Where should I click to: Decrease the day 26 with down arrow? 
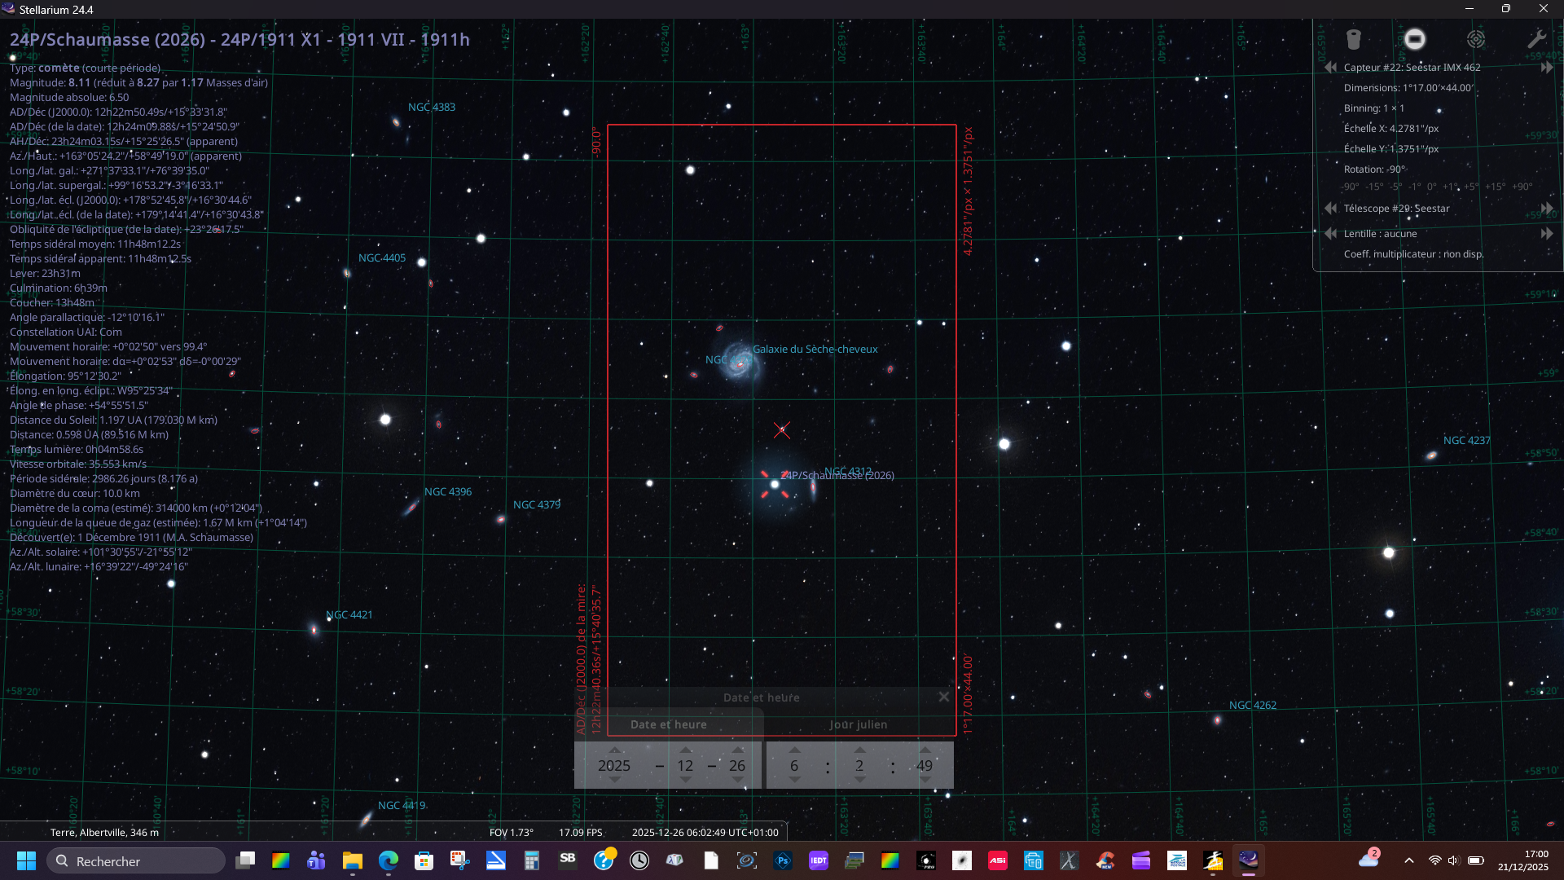tap(737, 781)
